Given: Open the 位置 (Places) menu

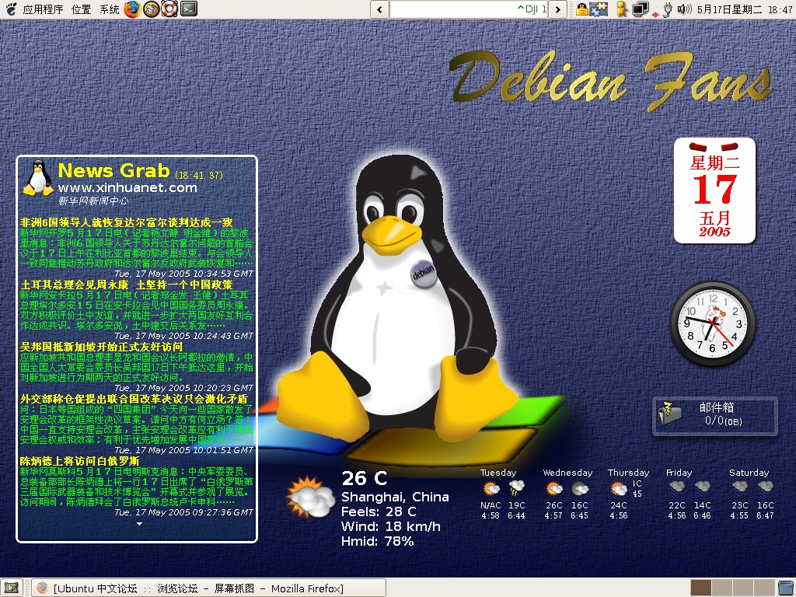Looking at the screenshot, I should (x=81, y=9).
